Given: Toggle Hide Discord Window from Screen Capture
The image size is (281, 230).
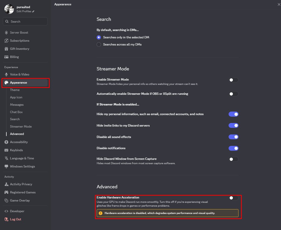Looking at the screenshot, I should point(233,159).
